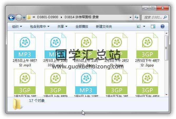Select D3801-D3900 in the address path

click(47, 17)
